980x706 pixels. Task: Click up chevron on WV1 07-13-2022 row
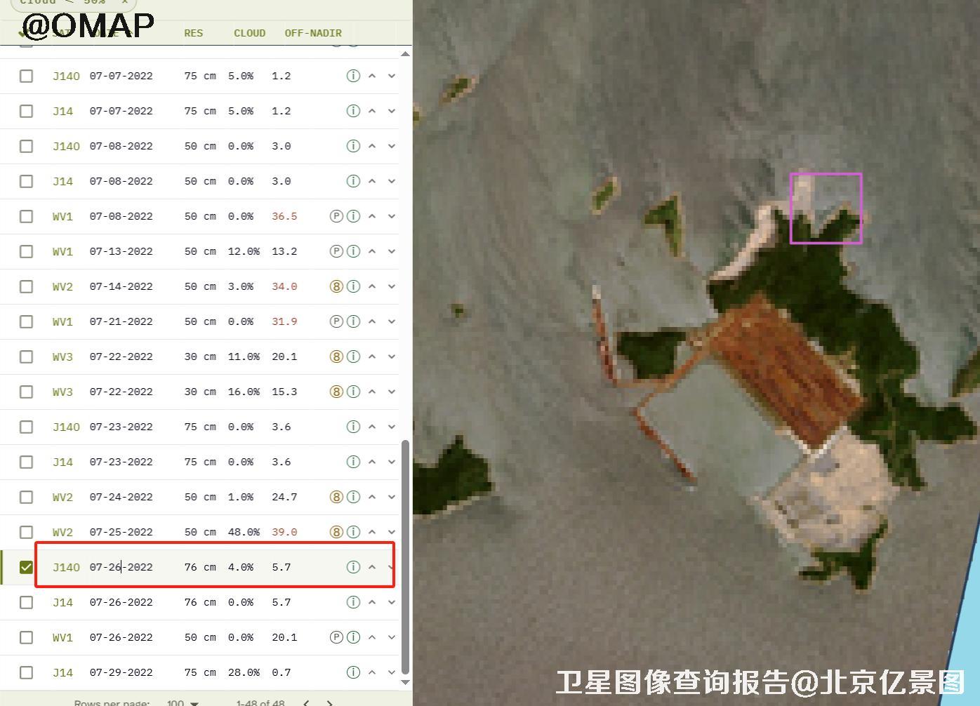pyautogui.click(x=372, y=251)
